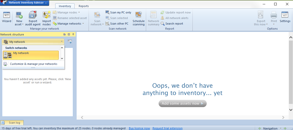293x130 pixels.
Task: Click Rename selected asset
Action: point(70,18)
